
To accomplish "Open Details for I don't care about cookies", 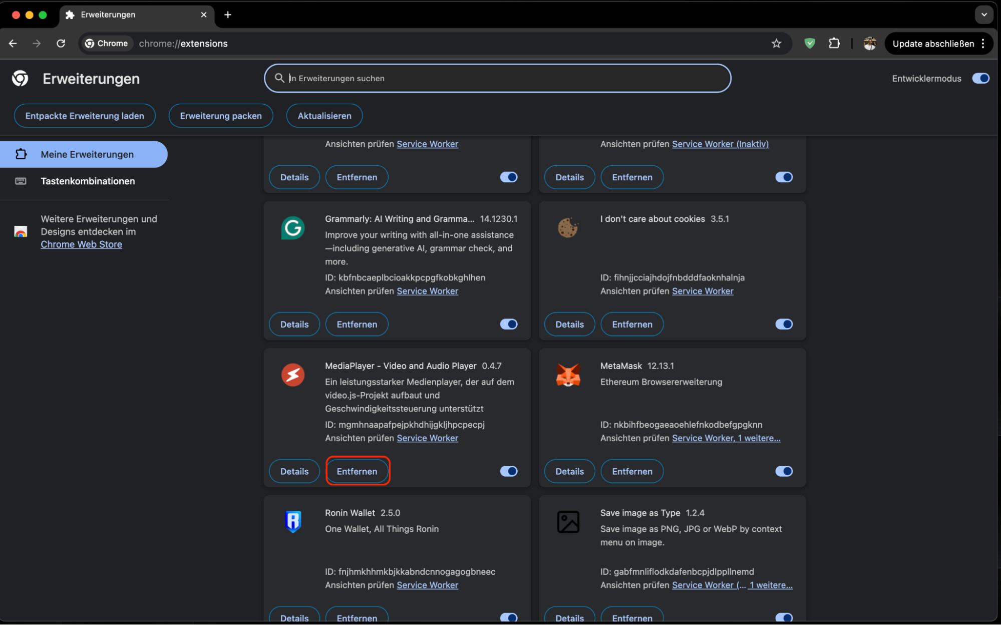I will (x=569, y=325).
